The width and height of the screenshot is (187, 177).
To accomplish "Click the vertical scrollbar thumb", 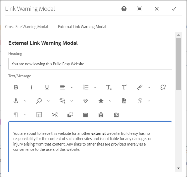I will point(178,64).
